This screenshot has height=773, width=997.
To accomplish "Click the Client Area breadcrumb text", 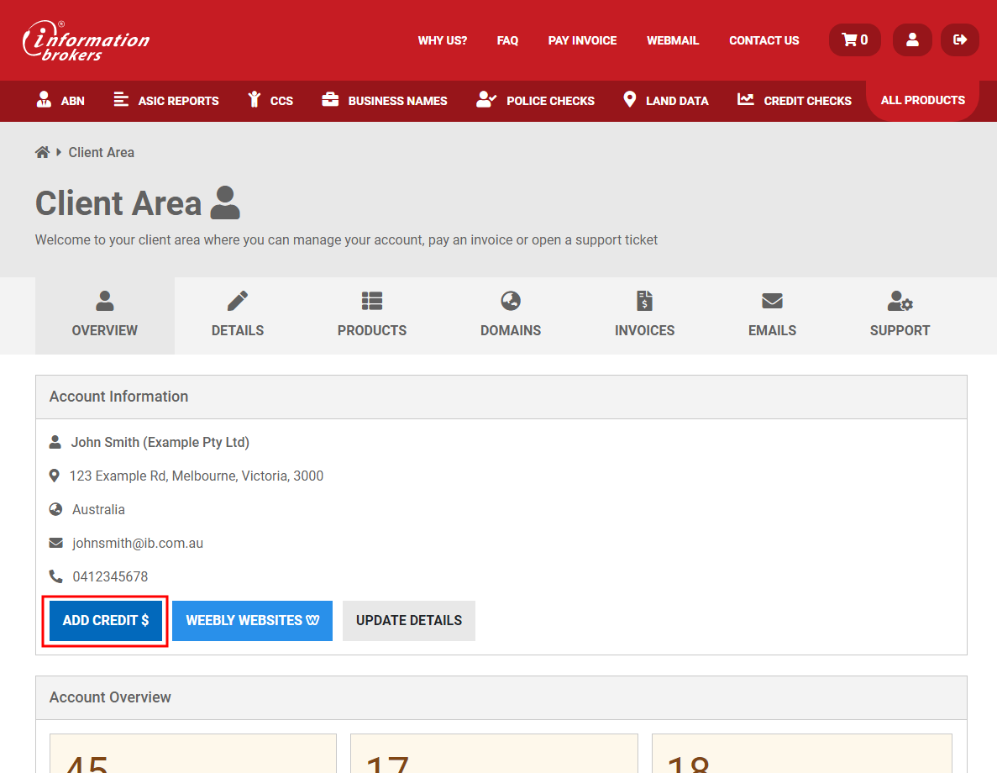I will coord(101,152).
